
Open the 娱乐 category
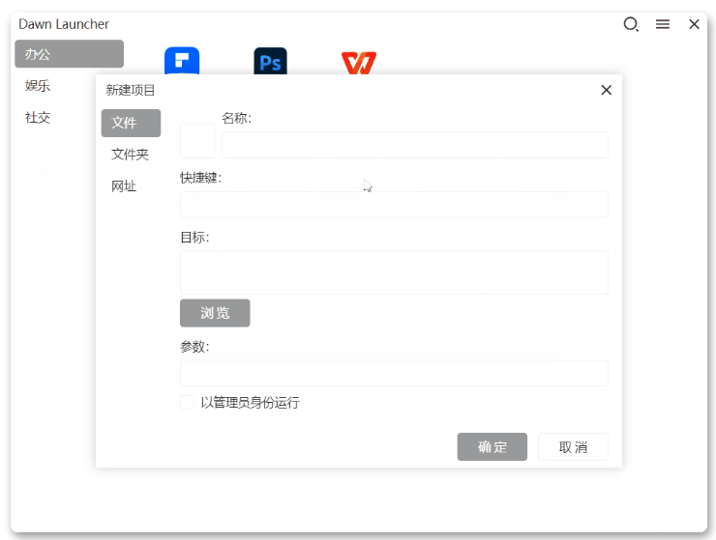[39, 86]
